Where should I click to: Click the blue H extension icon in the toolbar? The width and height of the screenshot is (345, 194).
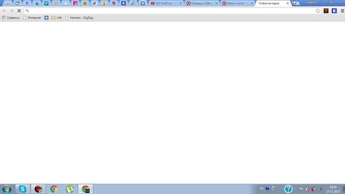pyautogui.click(x=334, y=11)
